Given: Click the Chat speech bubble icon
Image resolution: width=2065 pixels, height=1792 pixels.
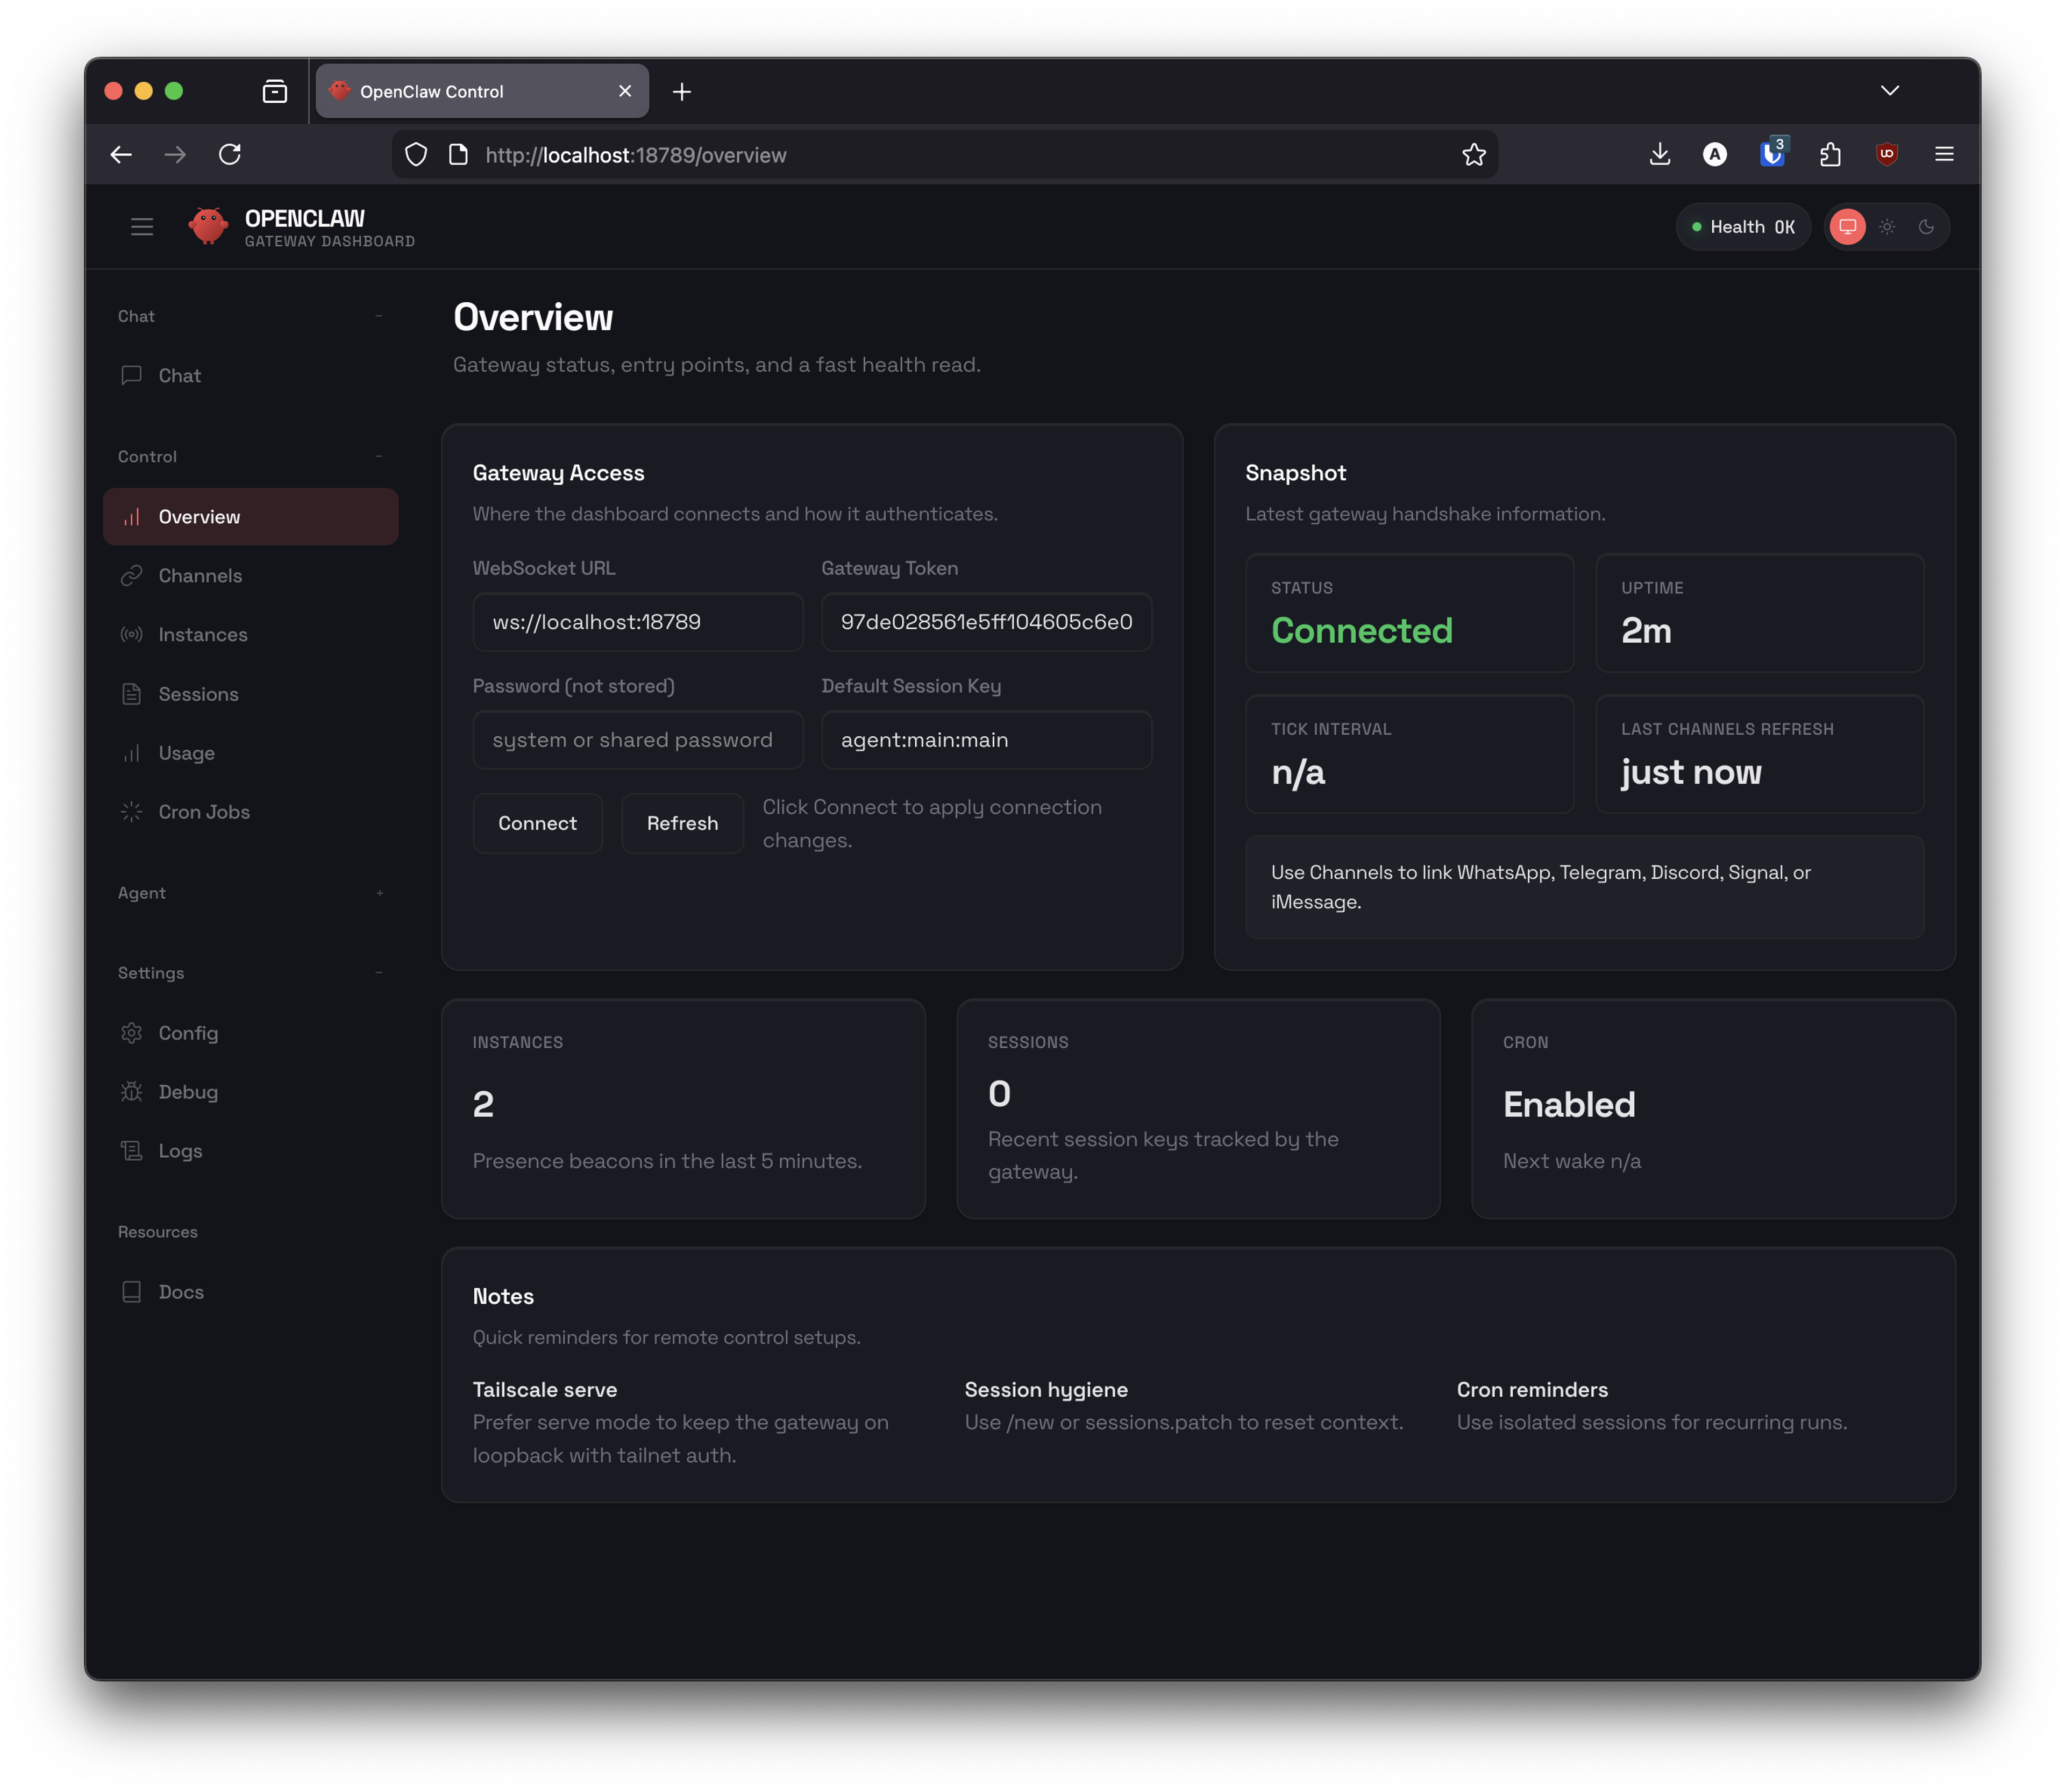Looking at the screenshot, I should 131,376.
